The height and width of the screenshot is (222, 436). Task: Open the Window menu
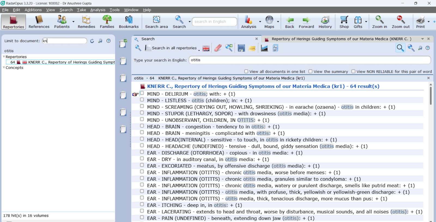pyautogui.click(x=131, y=10)
